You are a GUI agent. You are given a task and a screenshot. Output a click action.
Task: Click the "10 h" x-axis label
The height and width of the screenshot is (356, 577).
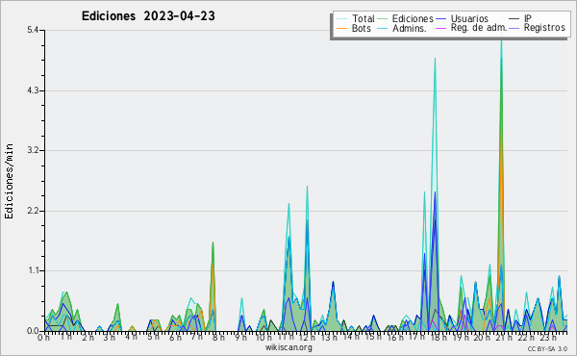click(263, 338)
